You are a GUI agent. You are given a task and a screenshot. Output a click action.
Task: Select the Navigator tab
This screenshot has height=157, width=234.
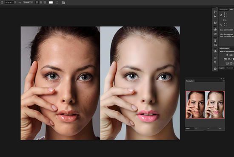(190, 81)
